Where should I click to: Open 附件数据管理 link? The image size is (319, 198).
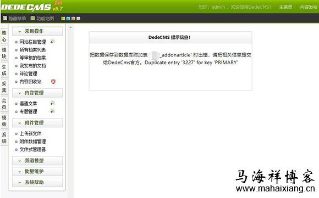(x=32, y=142)
